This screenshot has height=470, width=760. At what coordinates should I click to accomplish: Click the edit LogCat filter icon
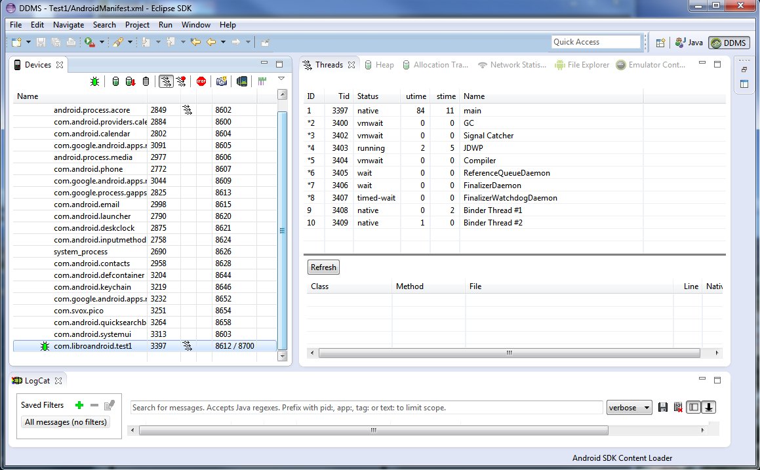pyautogui.click(x=110, y=405)
